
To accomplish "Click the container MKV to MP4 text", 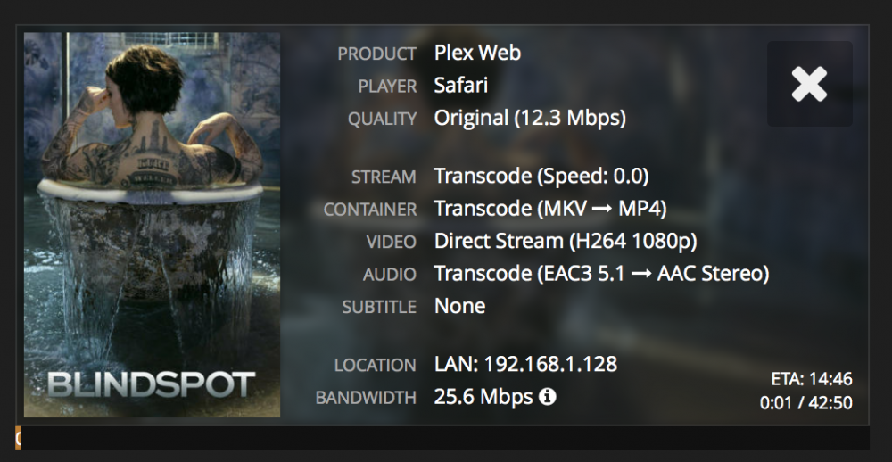I will click(550, 208).
